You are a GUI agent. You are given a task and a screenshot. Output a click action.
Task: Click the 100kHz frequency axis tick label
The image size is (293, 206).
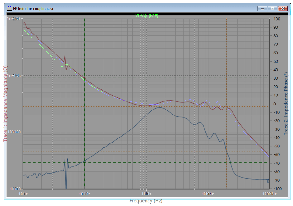coord(208,194)
